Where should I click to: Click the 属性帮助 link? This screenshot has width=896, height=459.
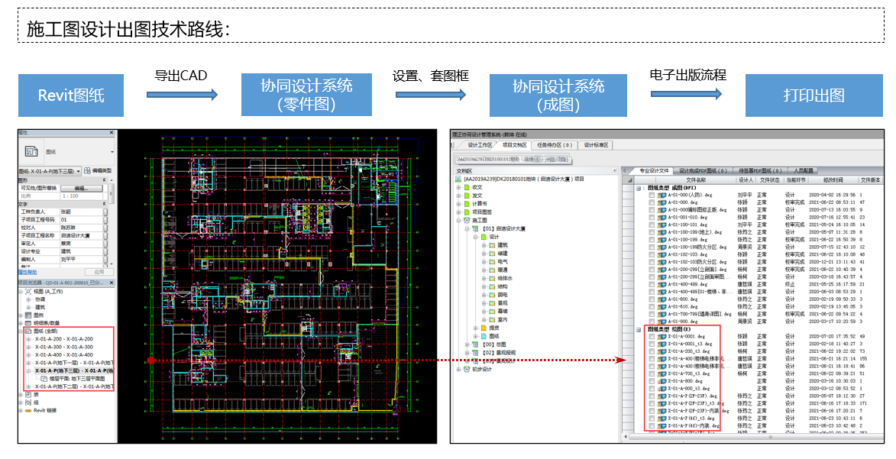tap(27, 271)
